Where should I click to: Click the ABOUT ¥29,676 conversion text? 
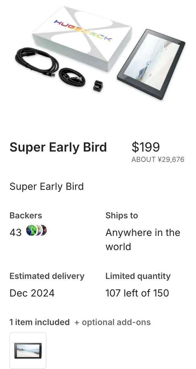[x=158, y=159]
